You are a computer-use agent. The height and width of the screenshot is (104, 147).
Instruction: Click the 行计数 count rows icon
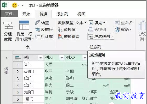coord(38,36)
